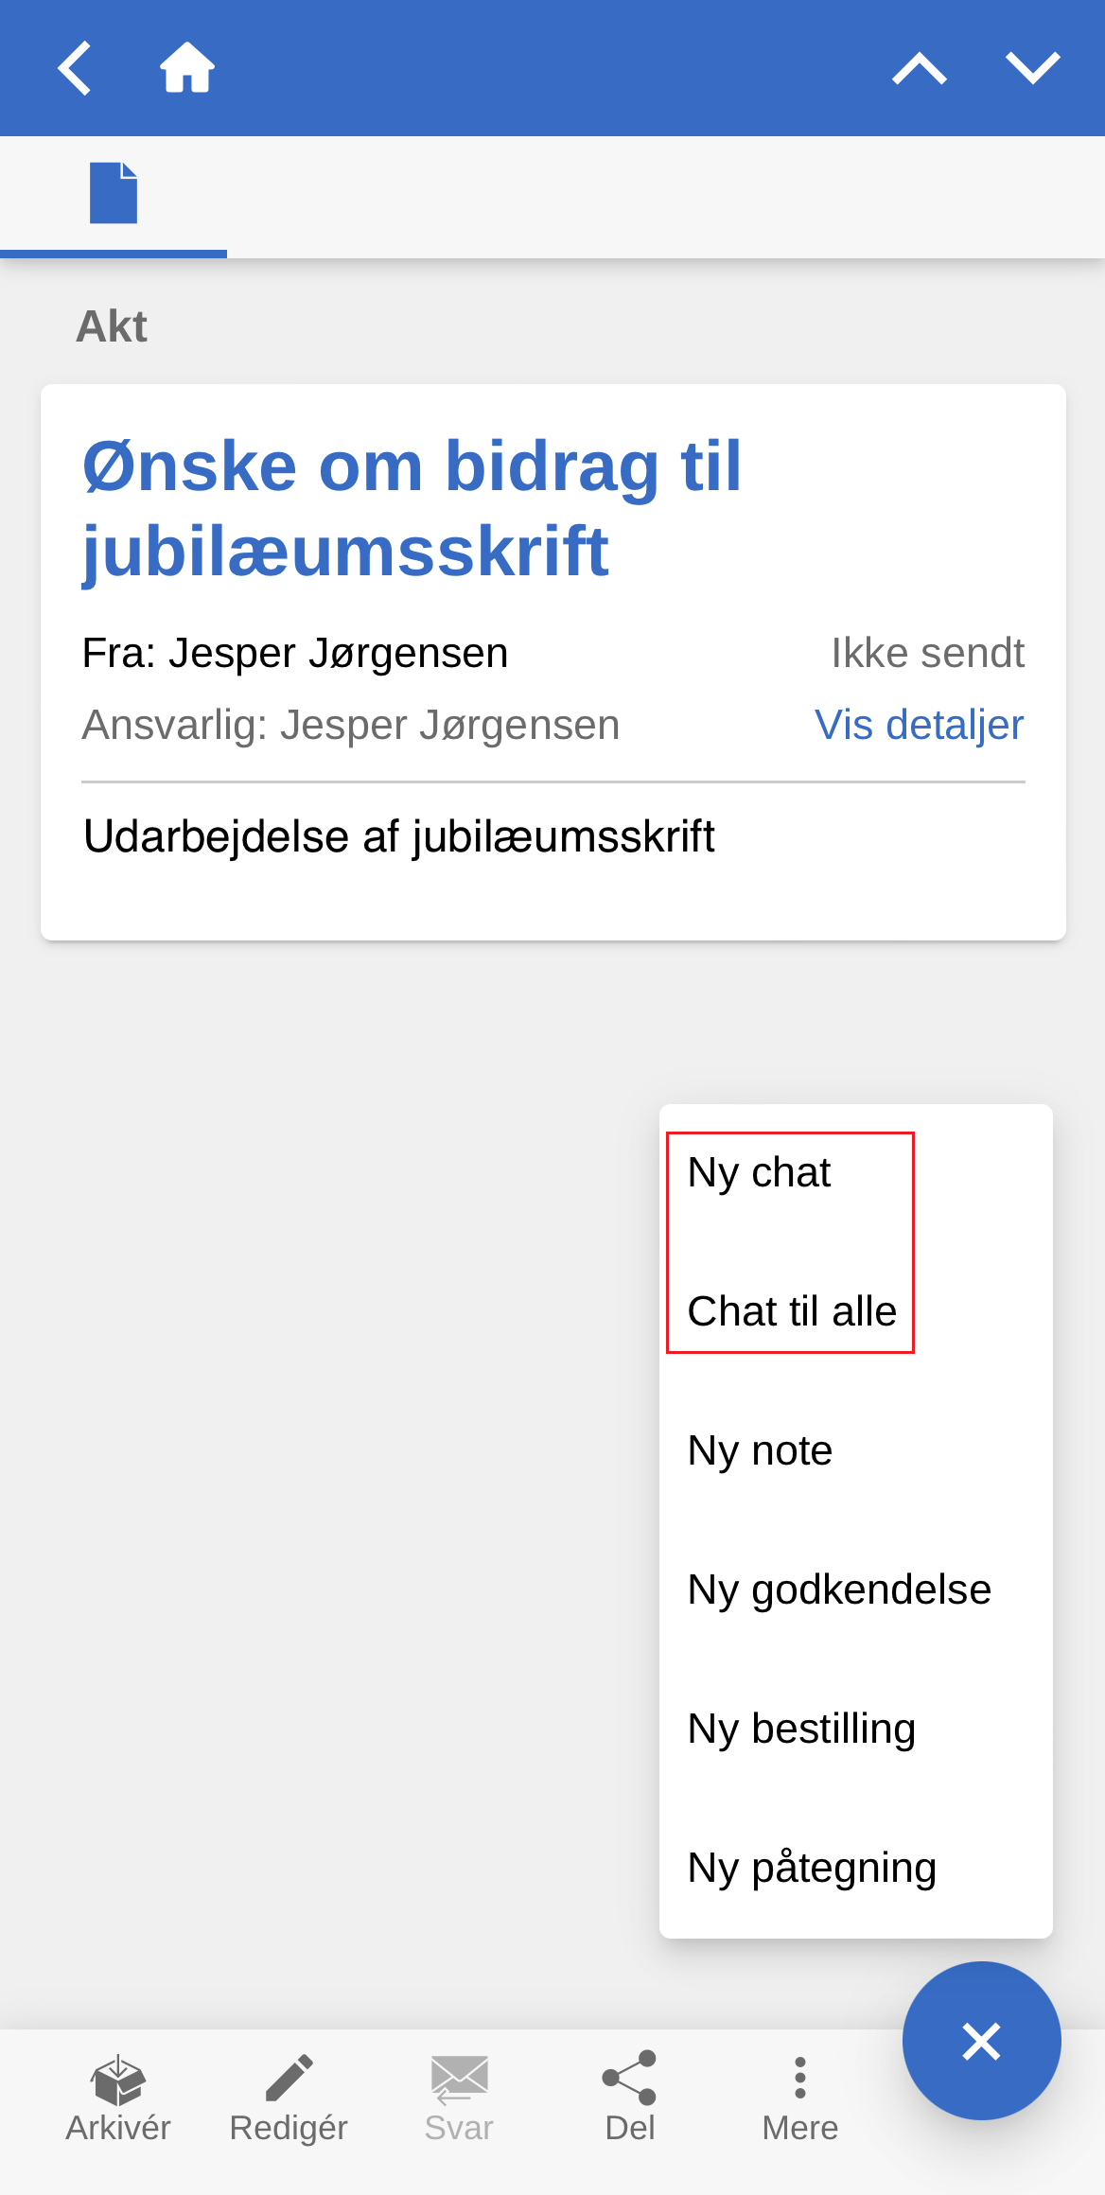Tap the Udarbejdelse af jubilæumsskrift text
The height and width of the screenshot is (2195, 1105).
click(399, 837)
